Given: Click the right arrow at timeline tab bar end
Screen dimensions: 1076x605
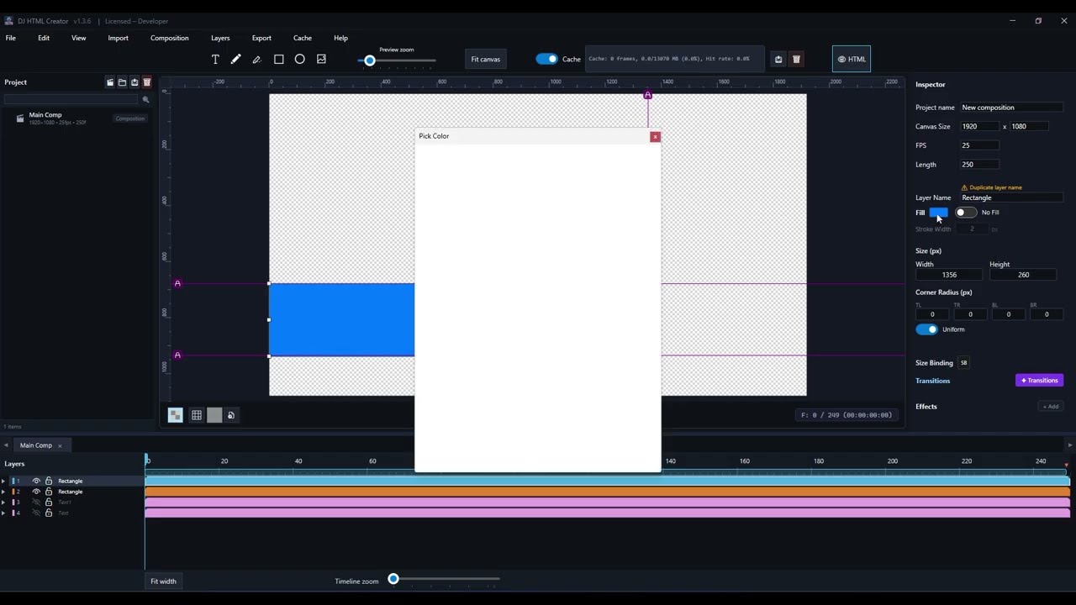Looking at the screenshot, I should click(1069, 445).
